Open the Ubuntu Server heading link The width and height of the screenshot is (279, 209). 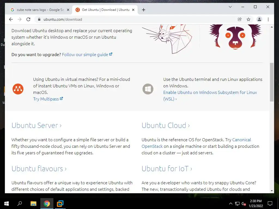[37, 125]
